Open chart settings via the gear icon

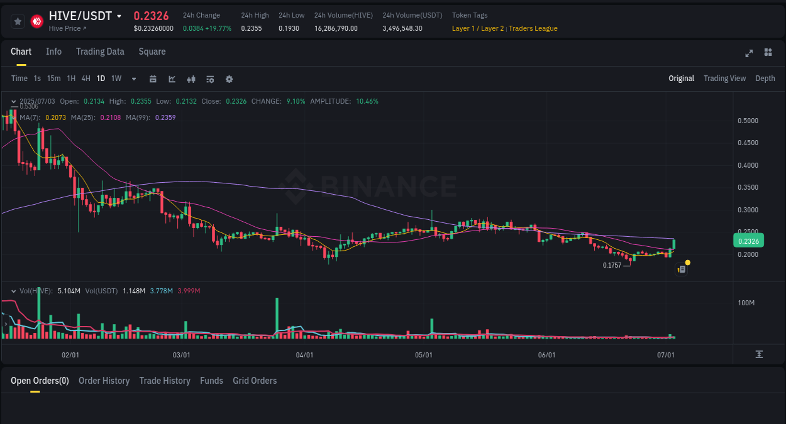tap(228, 79)
